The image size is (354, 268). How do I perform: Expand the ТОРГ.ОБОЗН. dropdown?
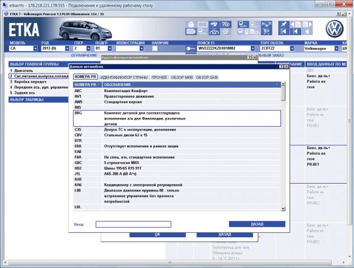point(292,49)
